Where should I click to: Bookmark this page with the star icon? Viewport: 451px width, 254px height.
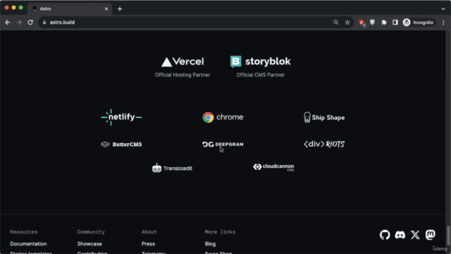(x=347, y=23)
